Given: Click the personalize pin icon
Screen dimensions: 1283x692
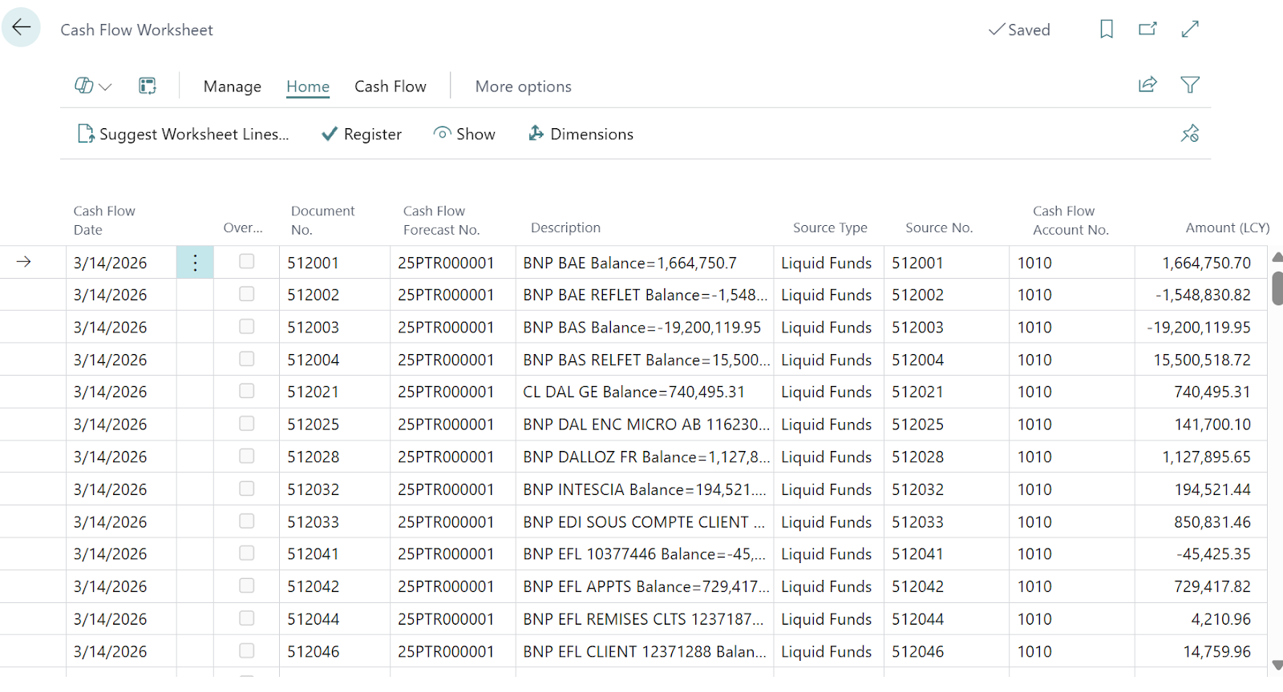Looking at the screenshot, I should click(1189, 134).
